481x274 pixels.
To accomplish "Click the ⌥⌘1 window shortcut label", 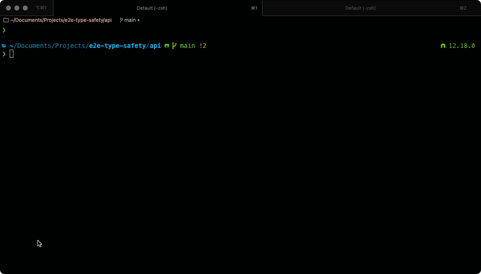I will [x=41, y=8].
